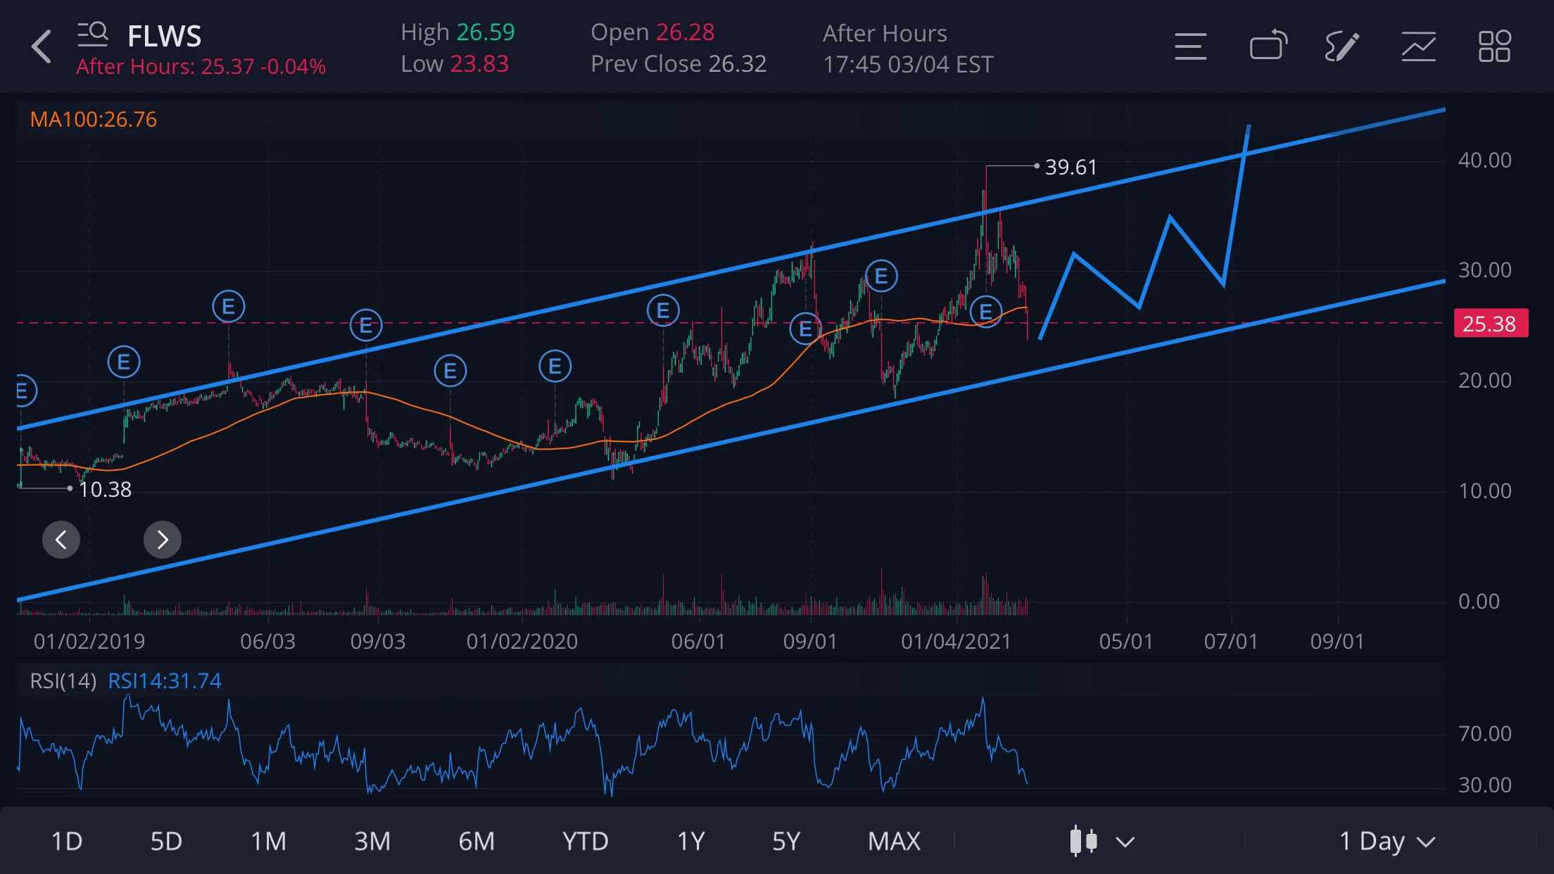Open the earnings marker above 09/03

pos(366,325)
